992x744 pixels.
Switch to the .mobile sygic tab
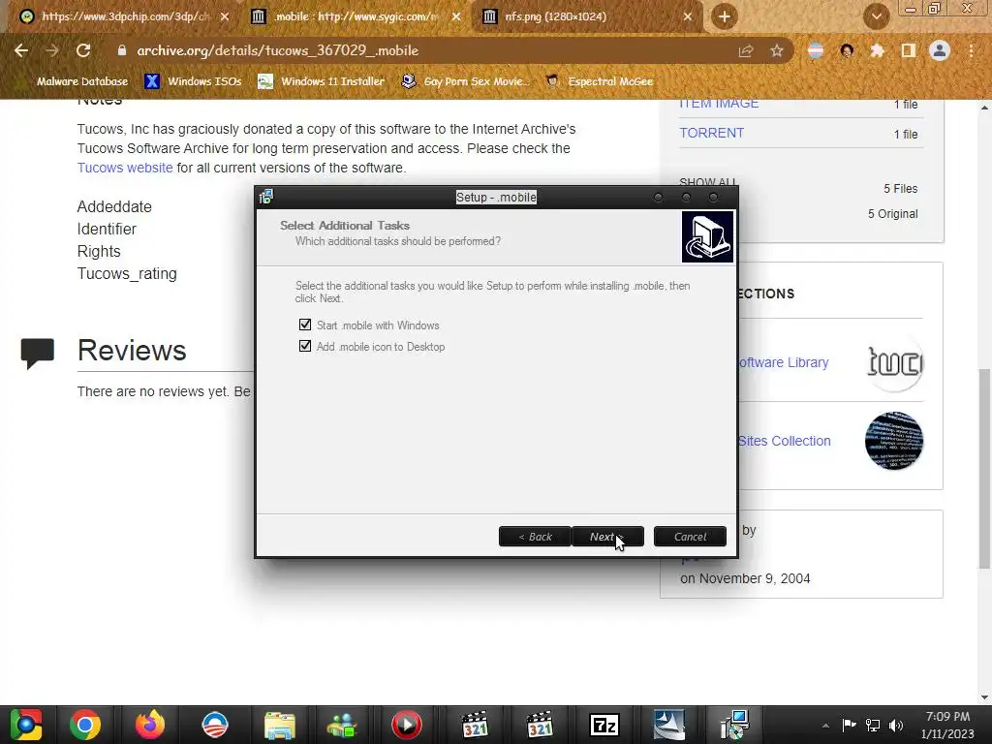355,16
